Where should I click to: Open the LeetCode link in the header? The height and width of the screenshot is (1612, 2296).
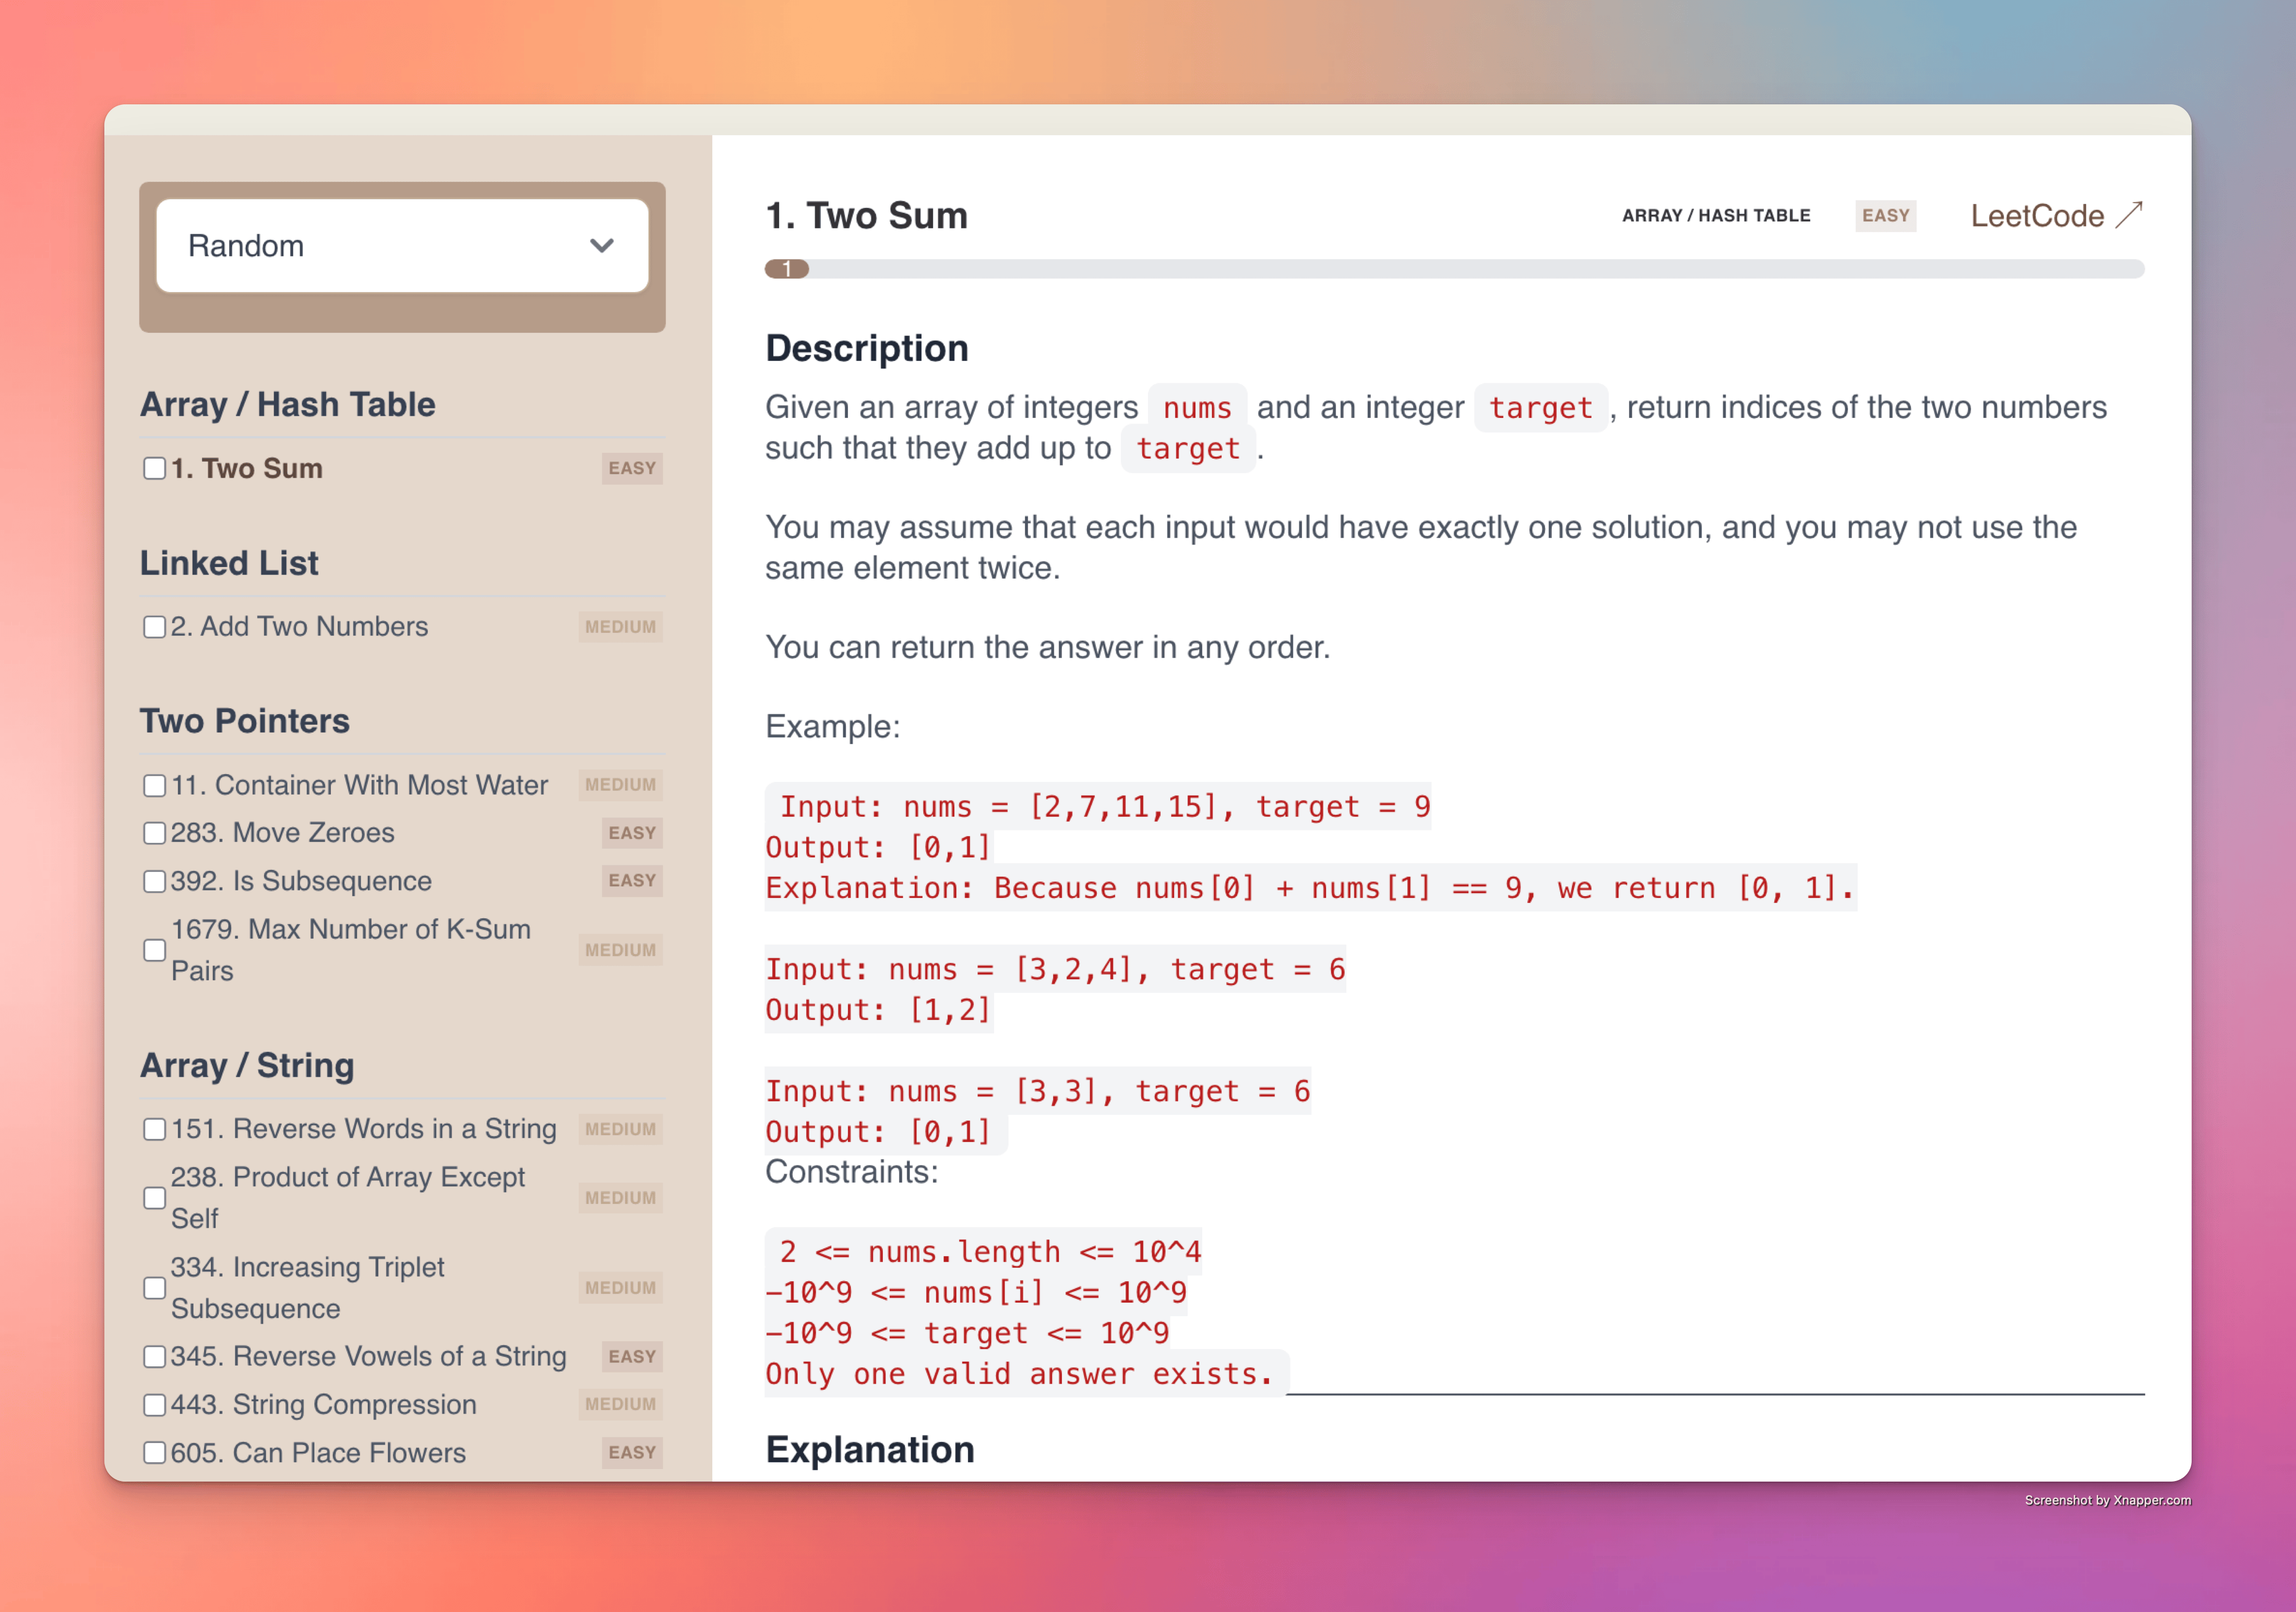tap(2036, 216)
